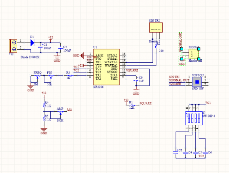Click the SQUARE net label next to R1
Viewport: 229px width, 173px height.
pos(145,103)
